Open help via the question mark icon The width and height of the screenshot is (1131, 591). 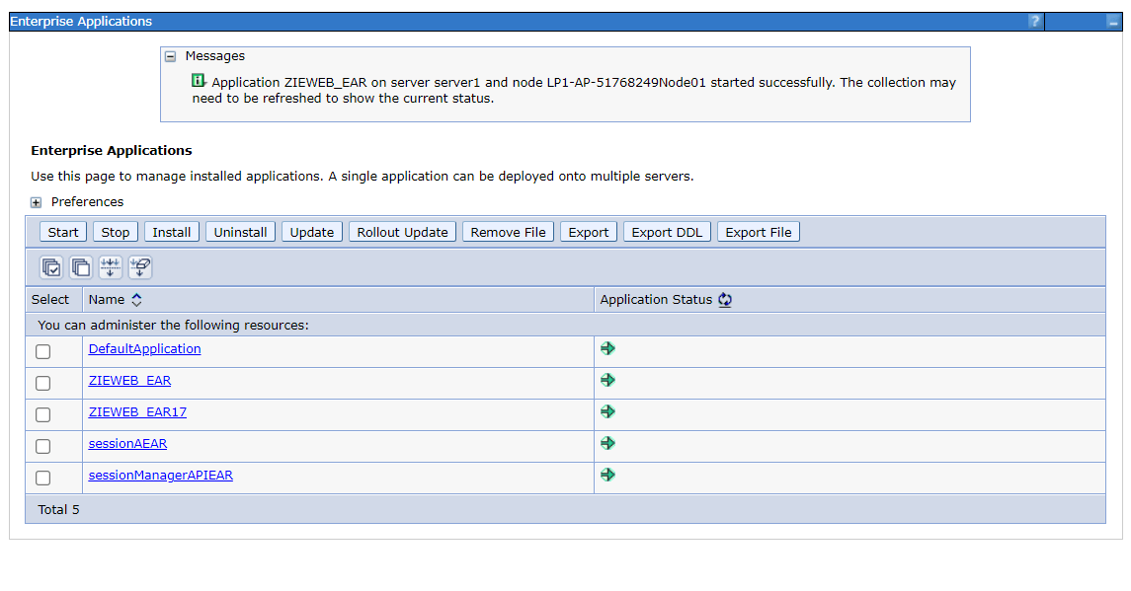click(x=1033, y=21)
